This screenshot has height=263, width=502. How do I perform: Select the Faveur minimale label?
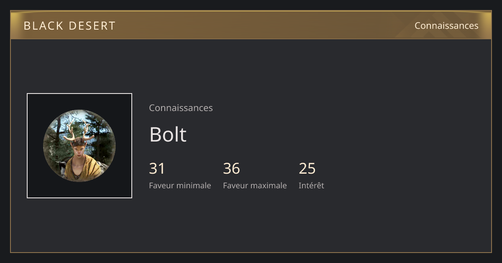tap(180, 185)
